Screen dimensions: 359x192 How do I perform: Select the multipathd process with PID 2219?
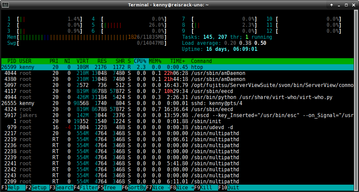pos(177,139)
